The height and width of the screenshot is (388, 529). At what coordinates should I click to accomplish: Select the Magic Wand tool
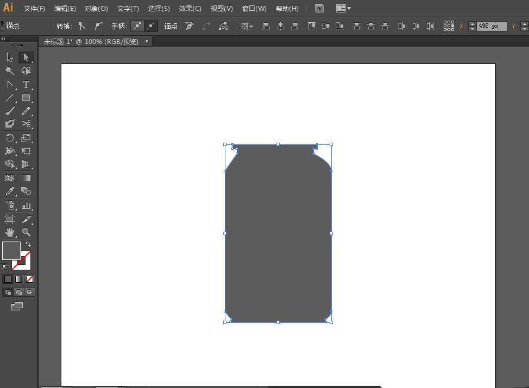(x=9, y=71)
